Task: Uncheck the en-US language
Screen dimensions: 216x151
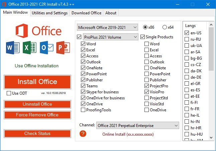Action: pyautogui.click(x=187, y=33)
